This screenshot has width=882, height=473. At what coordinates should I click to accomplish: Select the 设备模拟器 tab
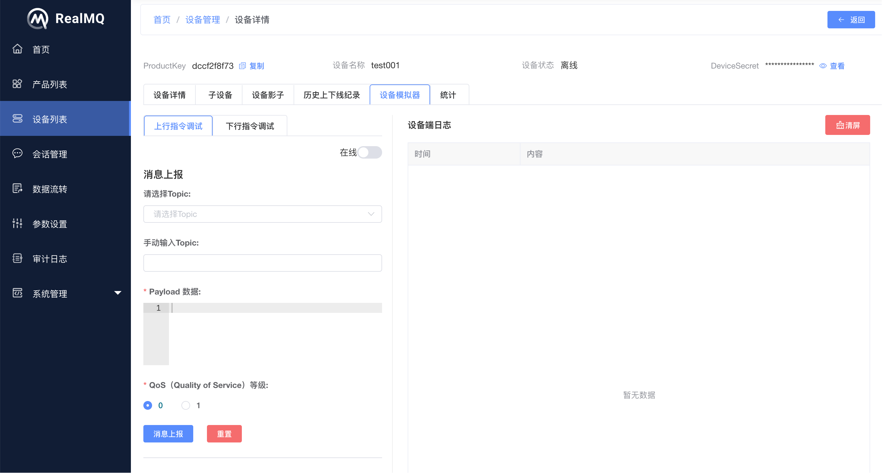coord(400,95)
